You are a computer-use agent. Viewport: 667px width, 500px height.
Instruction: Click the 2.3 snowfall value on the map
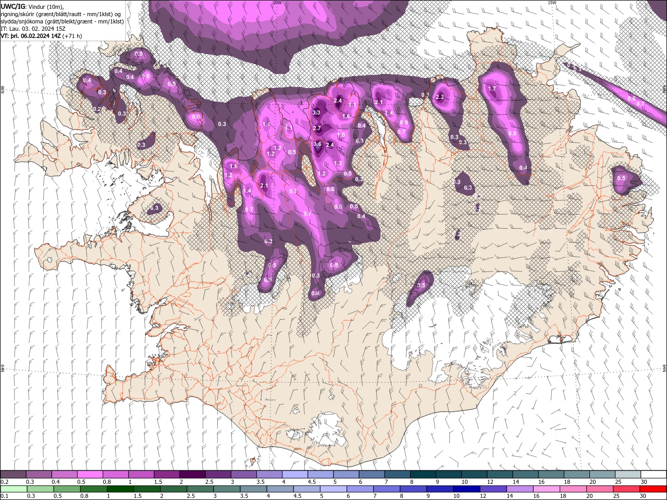coord(440,97)
